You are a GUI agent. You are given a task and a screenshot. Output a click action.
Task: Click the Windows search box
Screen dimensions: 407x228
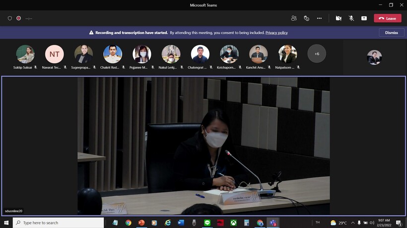(58, 223)
